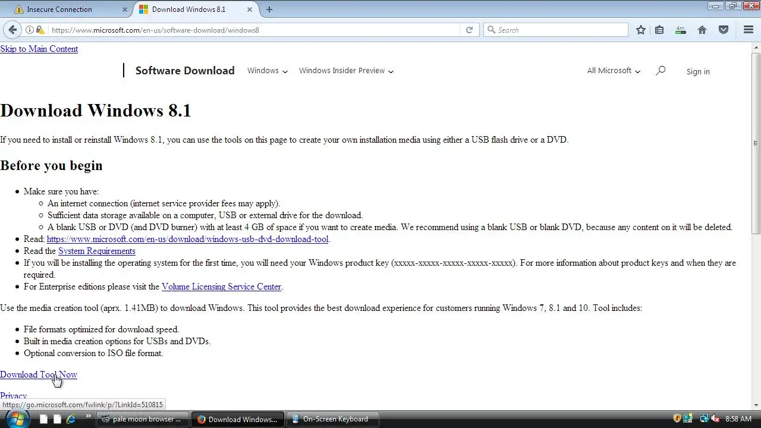The image size is (761, 428).
Task: Go back with the browser Back arrow
Action: click(12, 30)
